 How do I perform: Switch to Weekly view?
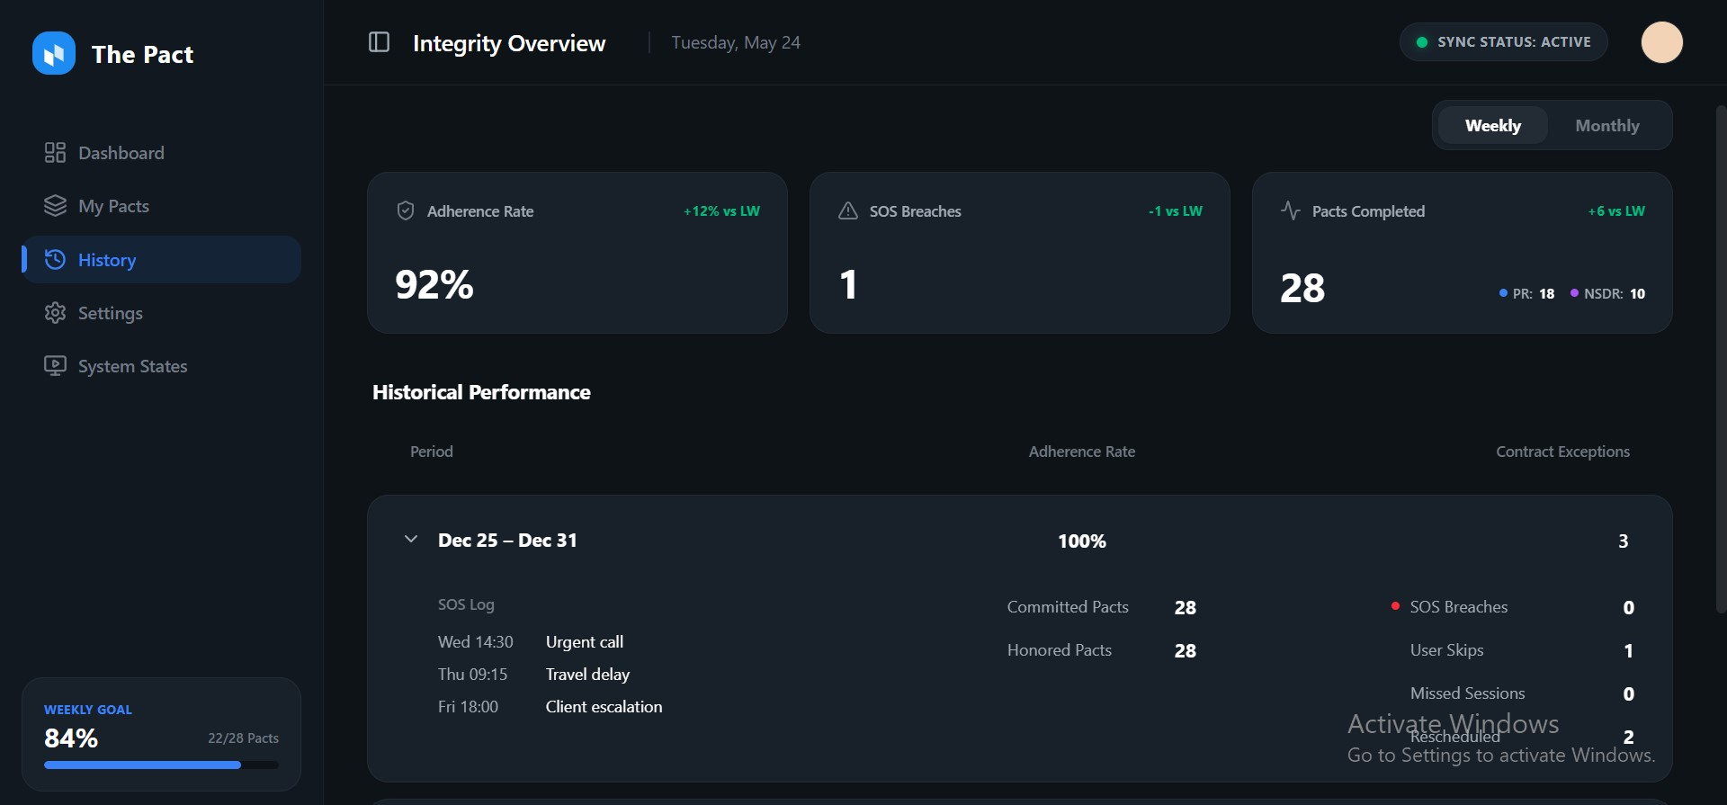[x=1493, y=125]
